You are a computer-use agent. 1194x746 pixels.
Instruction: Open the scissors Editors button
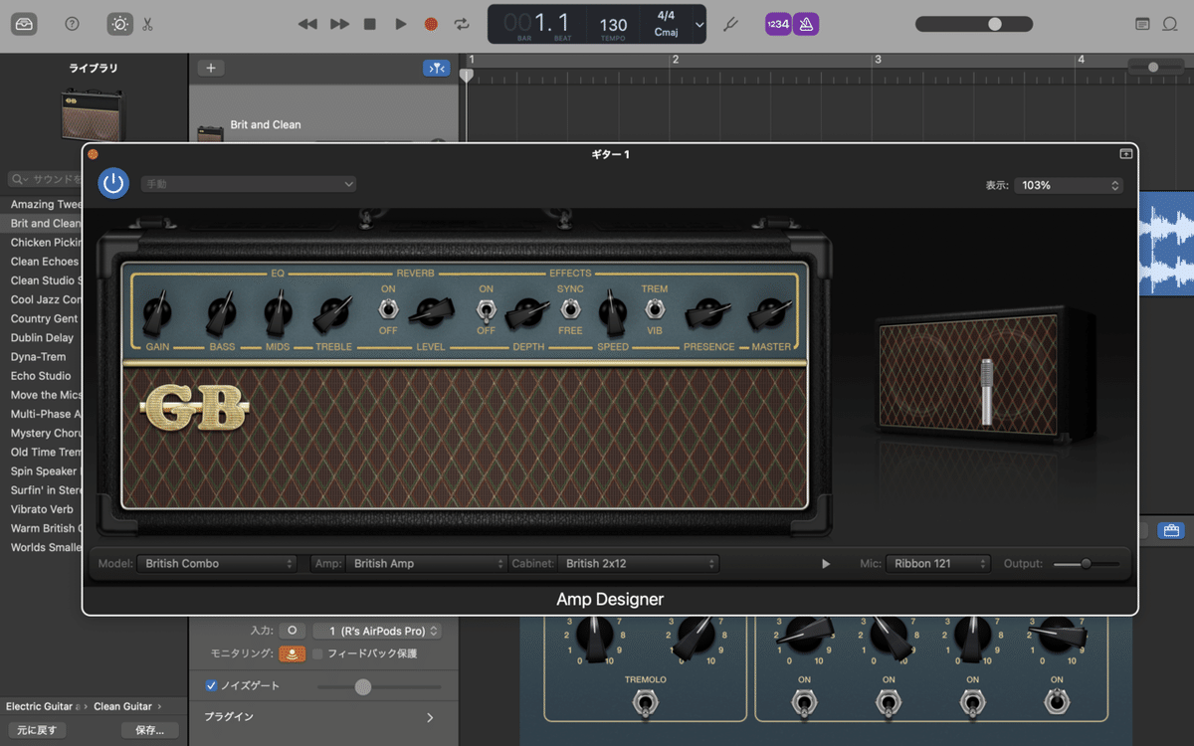pyautogui.click(x=147, y=23)
